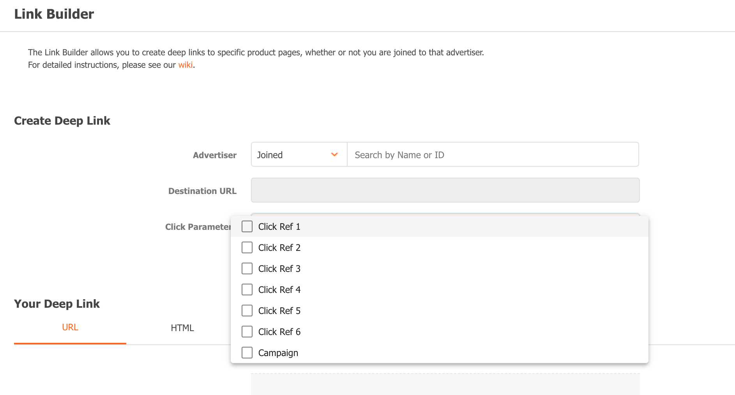Tick the Click Ref 1 checkbox
Viewport: 735px width, 395px height.
pyautogui.click(x=247, y=227)
